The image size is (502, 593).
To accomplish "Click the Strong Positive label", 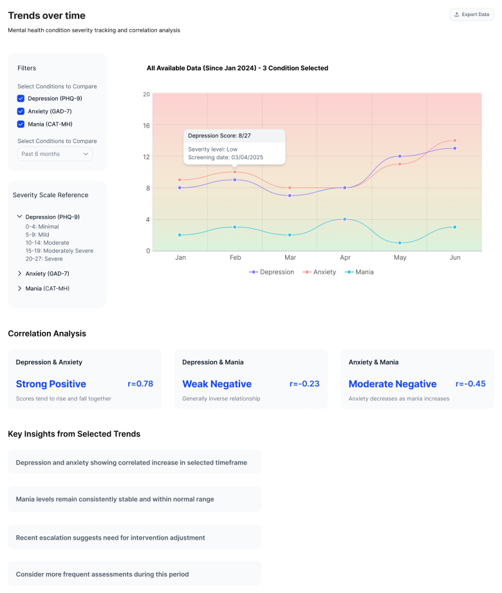I will point(51,384).
